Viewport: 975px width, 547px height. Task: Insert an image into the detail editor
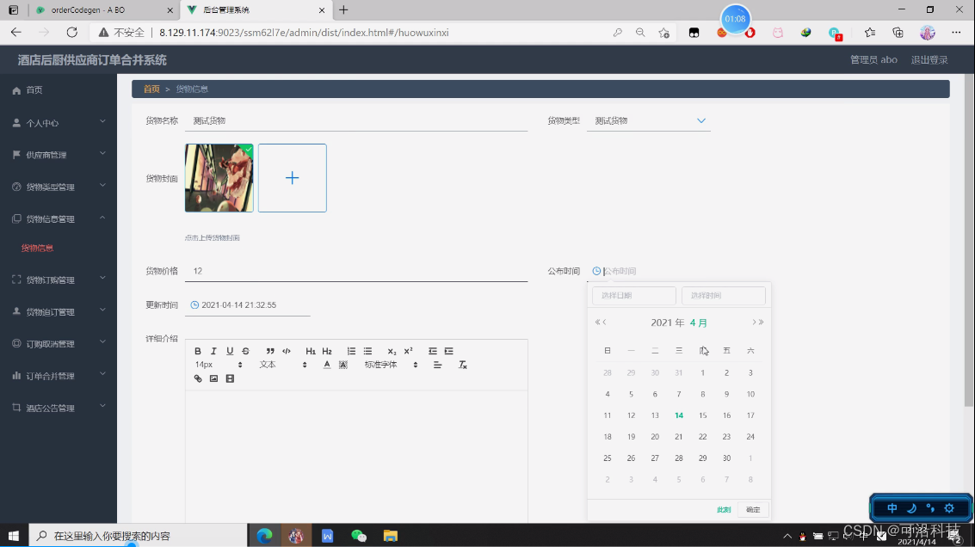click(214, 379)
